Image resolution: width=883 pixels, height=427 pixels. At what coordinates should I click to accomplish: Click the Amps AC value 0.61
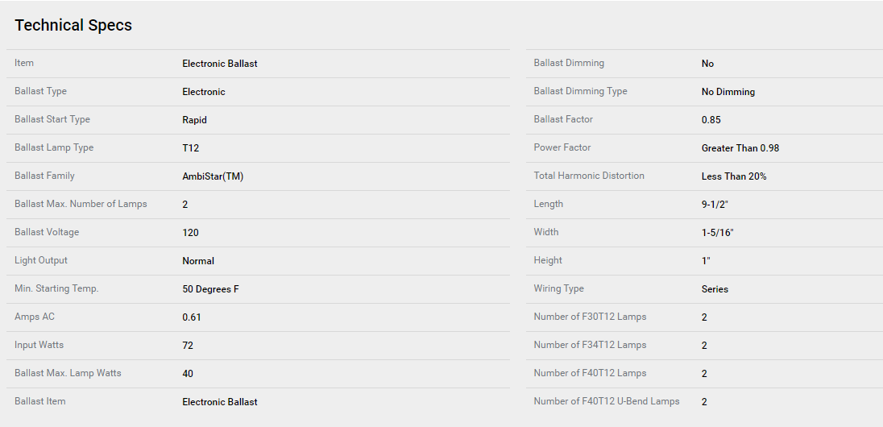(x=192, y=317)
